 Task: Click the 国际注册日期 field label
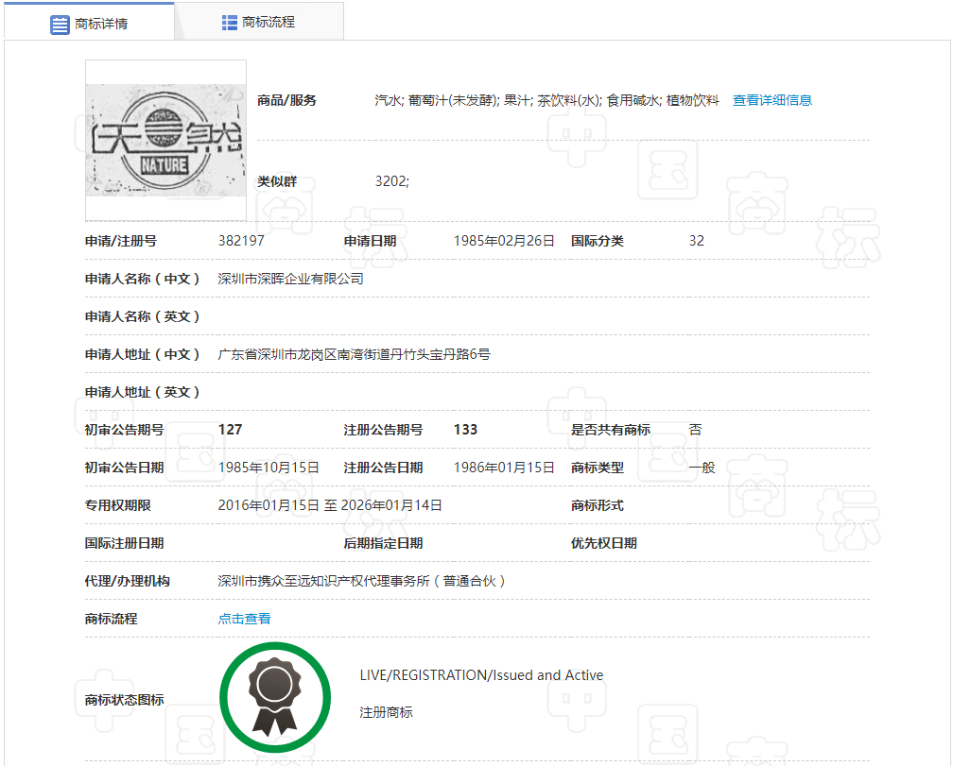124,543
